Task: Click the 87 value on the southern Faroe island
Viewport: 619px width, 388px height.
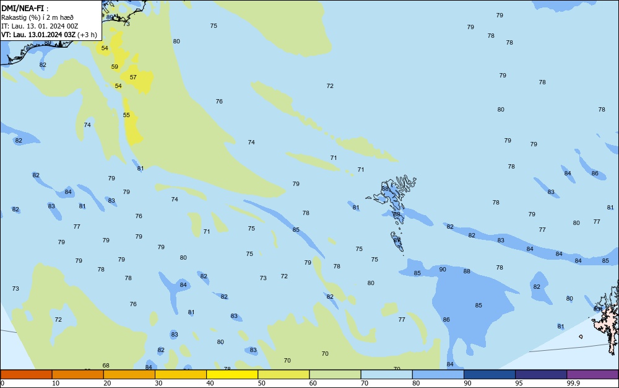Action: (x=397, y=240)
